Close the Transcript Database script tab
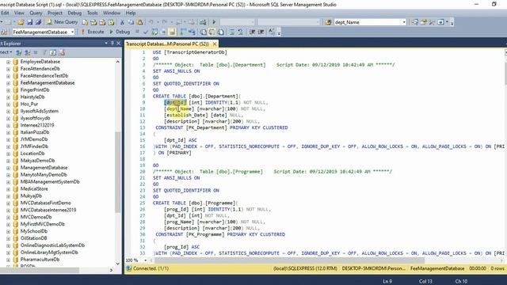 coord(215,44)
